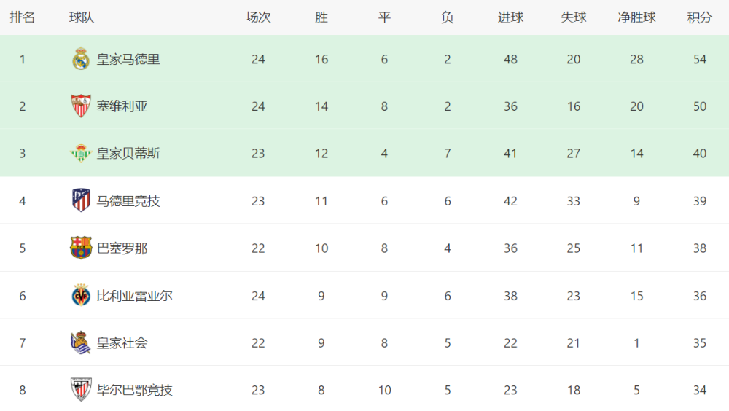Screen dimensions: 729x411
Task: Open team page 马德里竞技
Action: tap(128, 201)
